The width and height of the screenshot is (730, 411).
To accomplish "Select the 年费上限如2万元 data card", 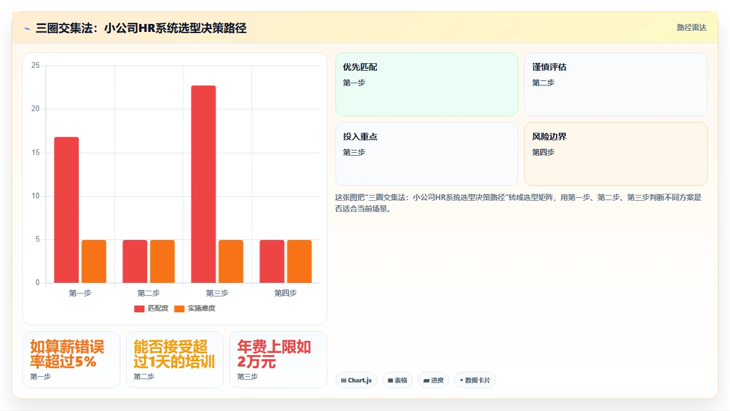I will tap(278, 360).
